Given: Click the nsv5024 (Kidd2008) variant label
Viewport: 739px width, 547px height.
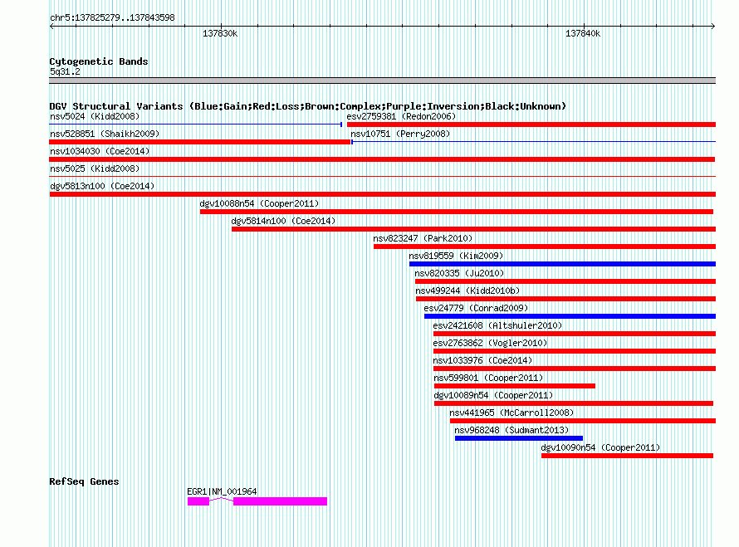Looking at the screenshot, I should point(95,116).
